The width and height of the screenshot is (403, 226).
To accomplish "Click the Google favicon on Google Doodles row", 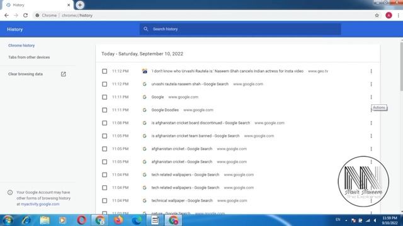I will click(x=144, y=110).
